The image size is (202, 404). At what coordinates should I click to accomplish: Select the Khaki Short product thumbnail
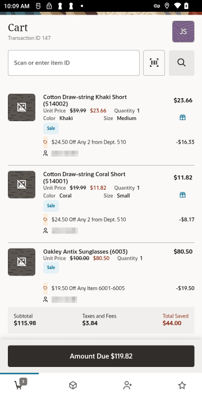pyautogui.click(x=22, y=107)
